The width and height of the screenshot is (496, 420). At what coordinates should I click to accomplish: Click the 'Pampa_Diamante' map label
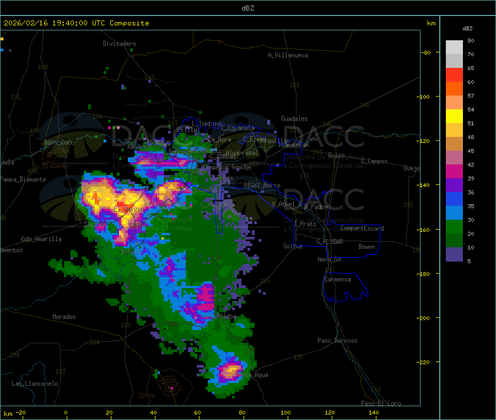pyautogui.click(x=23, y=179)
